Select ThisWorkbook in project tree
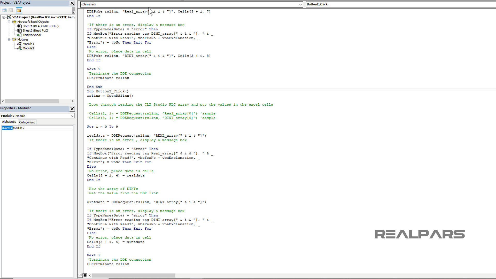 pyautogui.click(x=32, y=35)
